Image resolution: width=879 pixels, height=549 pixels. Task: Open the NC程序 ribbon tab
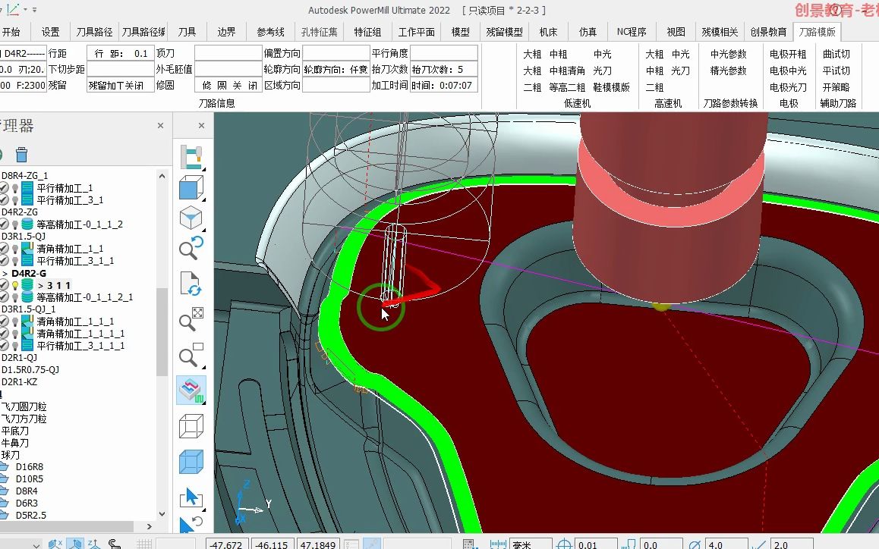632,32
